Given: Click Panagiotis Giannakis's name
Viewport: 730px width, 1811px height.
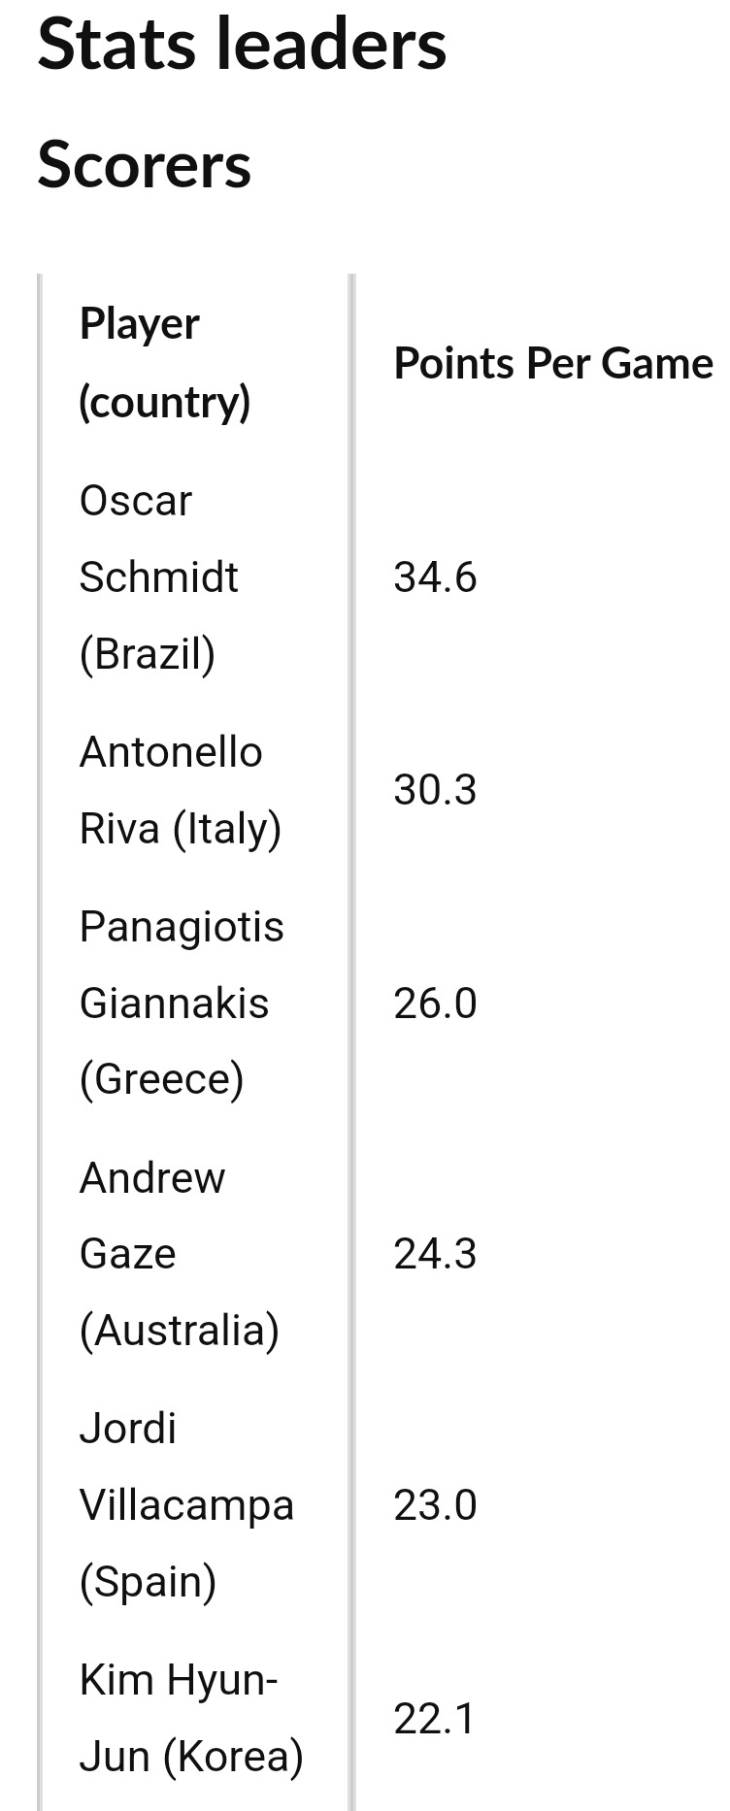Looking at the screenshot, I should [181, 964].
